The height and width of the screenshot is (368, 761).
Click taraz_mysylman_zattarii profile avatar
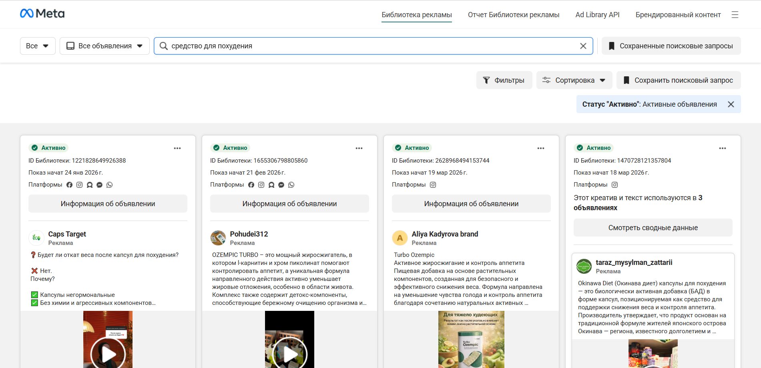[584, 266]
